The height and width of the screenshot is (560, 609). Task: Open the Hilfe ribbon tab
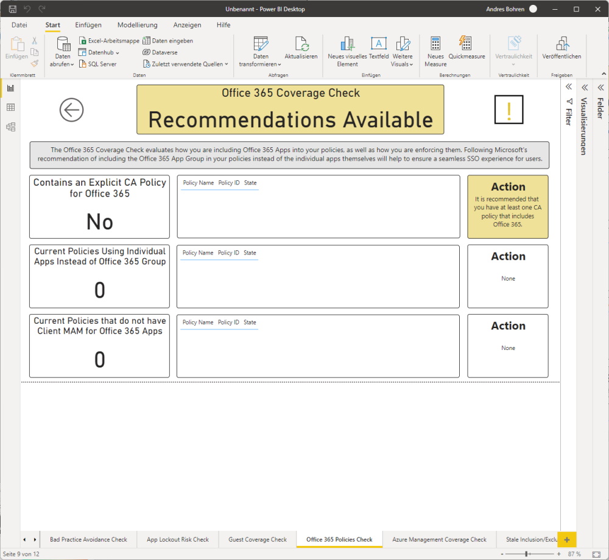click(x=224, y=25)
